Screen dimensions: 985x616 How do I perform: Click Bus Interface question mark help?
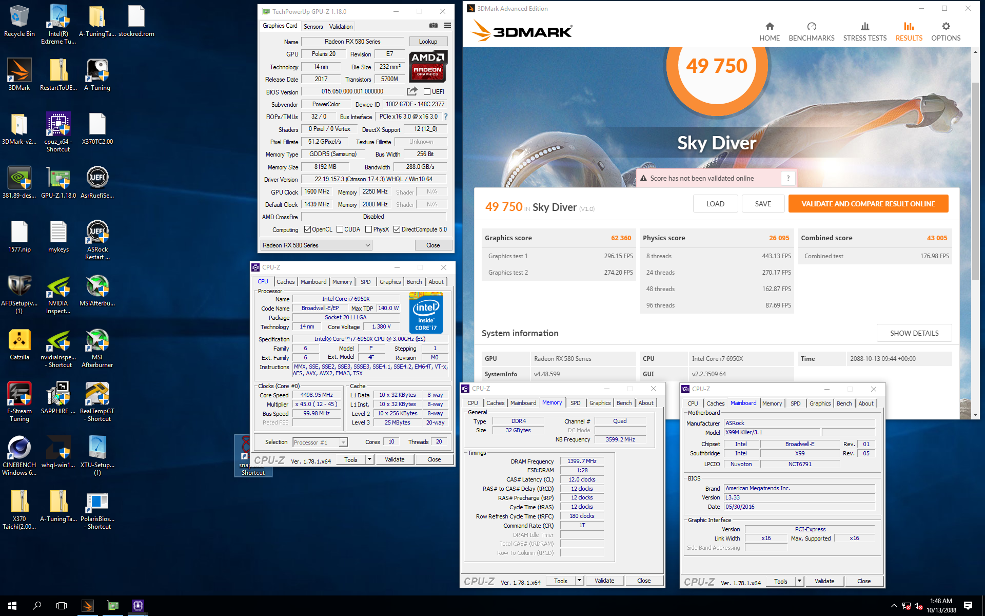[x=445, y=117]
